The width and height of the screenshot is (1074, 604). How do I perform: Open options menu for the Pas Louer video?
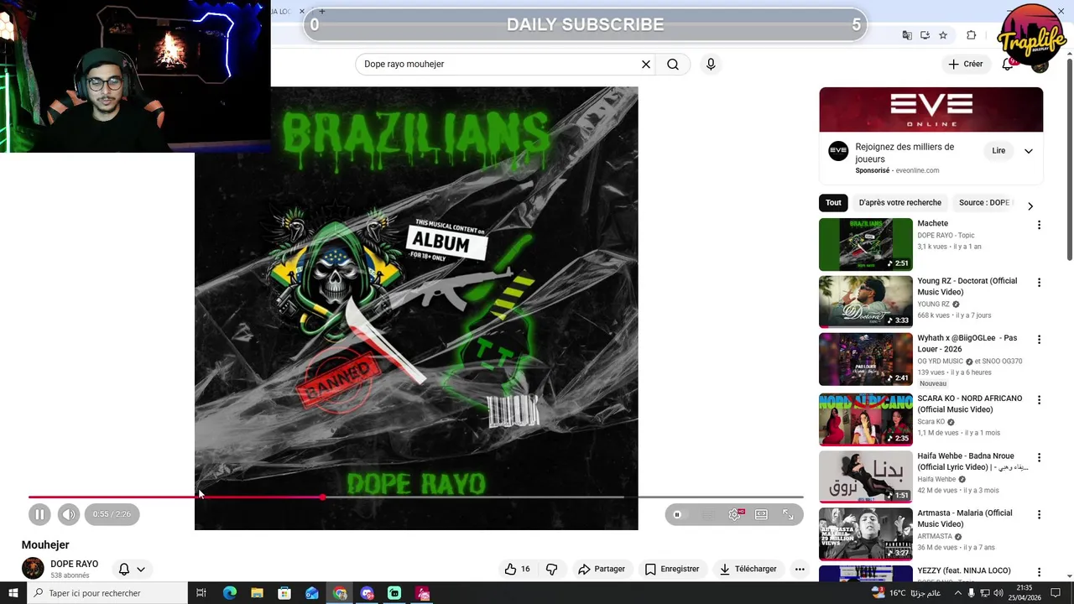[1039, 340]
